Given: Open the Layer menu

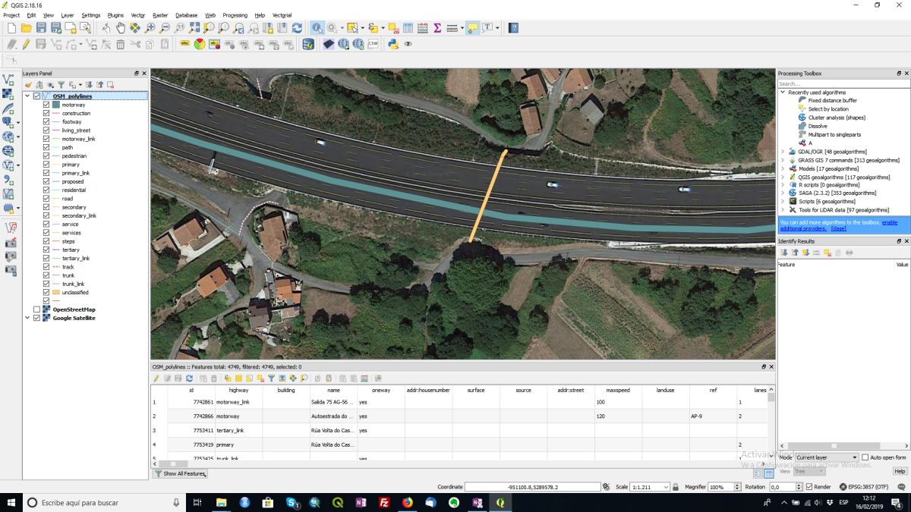Looking at the screenshot, I should pyautogui.click(x=68, y=15).
